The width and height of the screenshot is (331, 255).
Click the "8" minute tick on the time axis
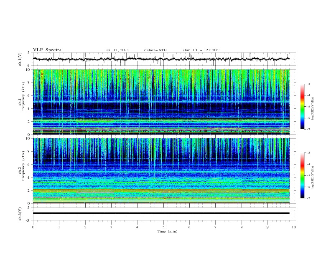pos(242,227)
